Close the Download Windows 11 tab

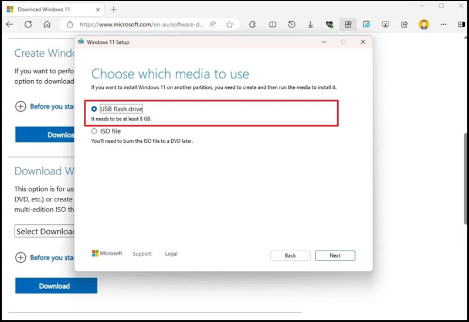[x=98, y=9]
